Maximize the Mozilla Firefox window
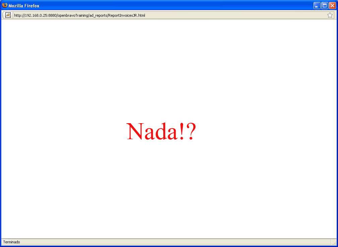 pyautogui.click(x=325, y=5)
